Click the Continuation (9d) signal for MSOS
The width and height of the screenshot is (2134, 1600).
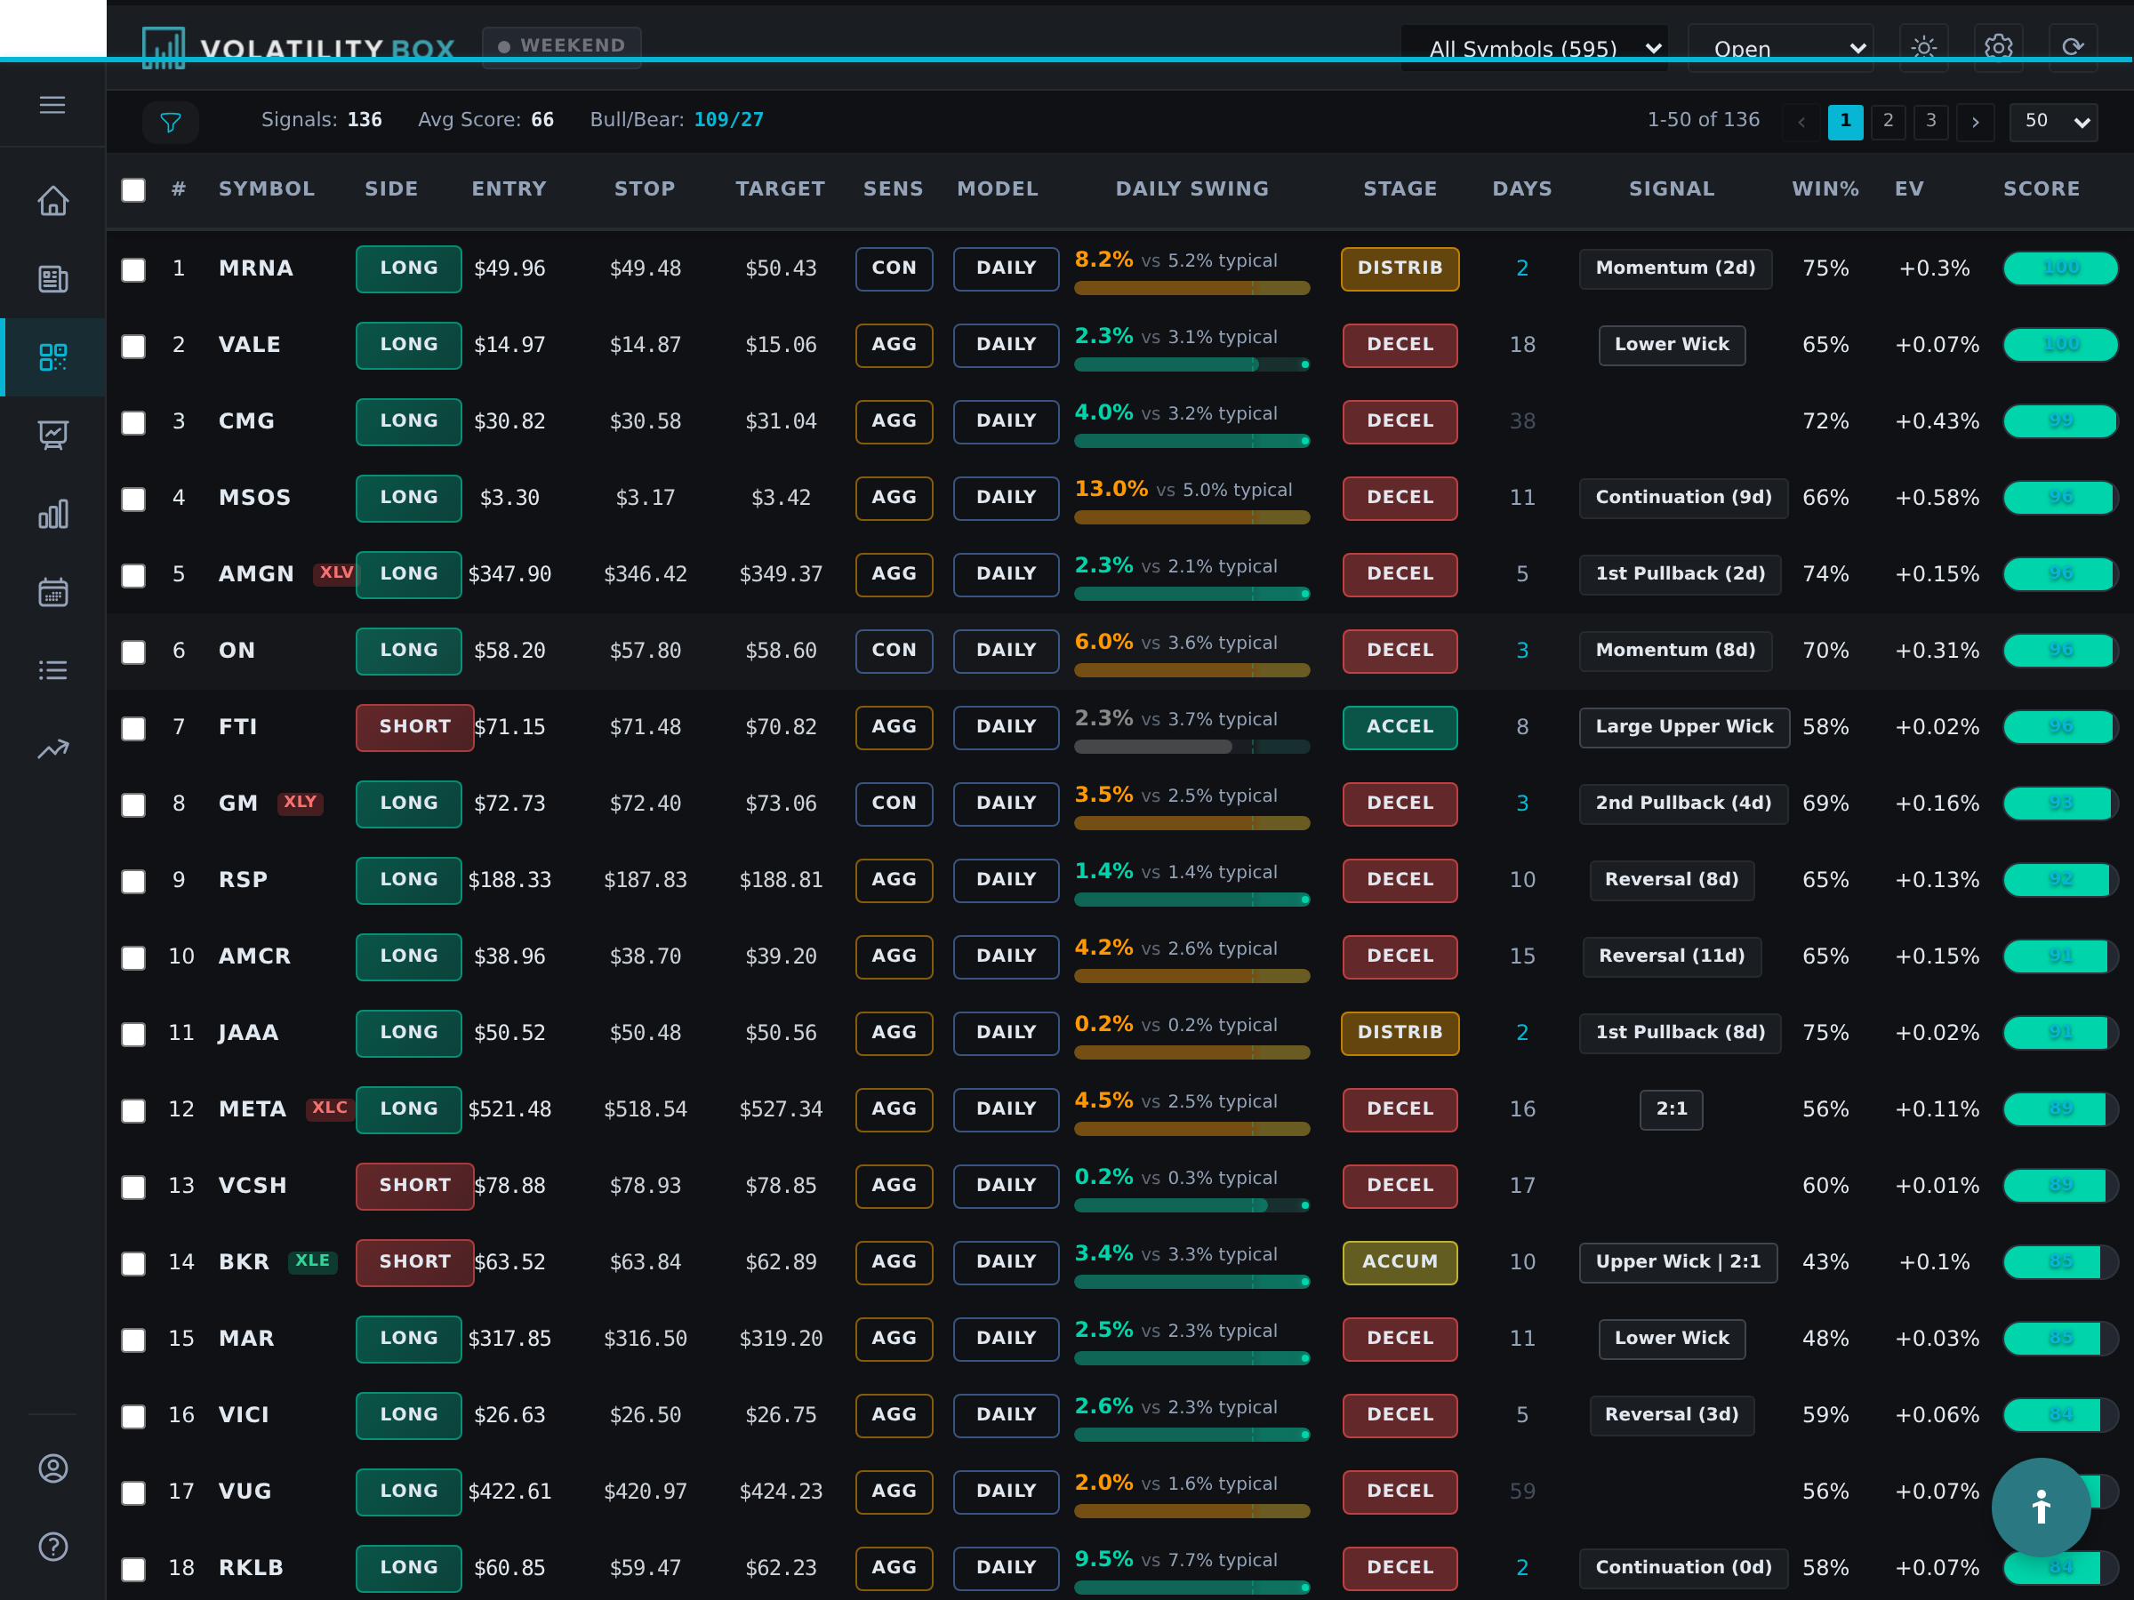(x=1683, y=498)
